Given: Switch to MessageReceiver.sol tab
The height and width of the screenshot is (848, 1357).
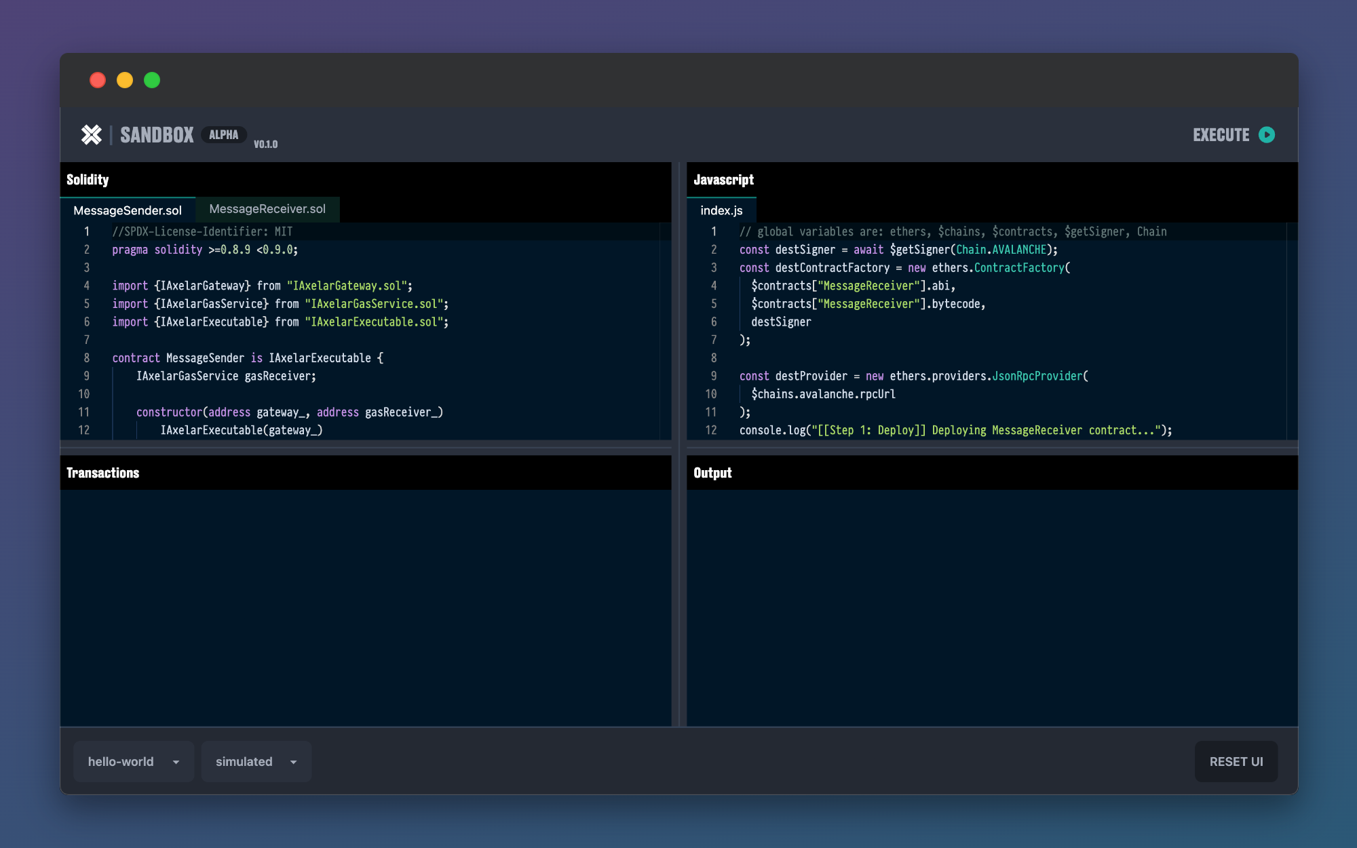Looking at the screenshot, I should point(267,209).
